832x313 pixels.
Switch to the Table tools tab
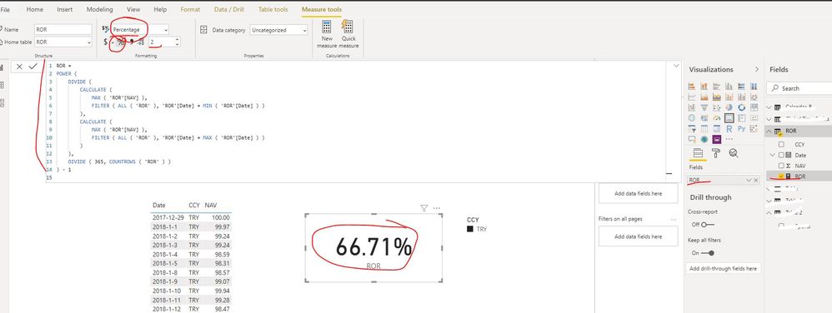(x=273, y=9)
